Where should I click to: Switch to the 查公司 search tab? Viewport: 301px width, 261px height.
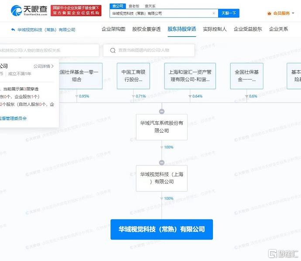118,6
